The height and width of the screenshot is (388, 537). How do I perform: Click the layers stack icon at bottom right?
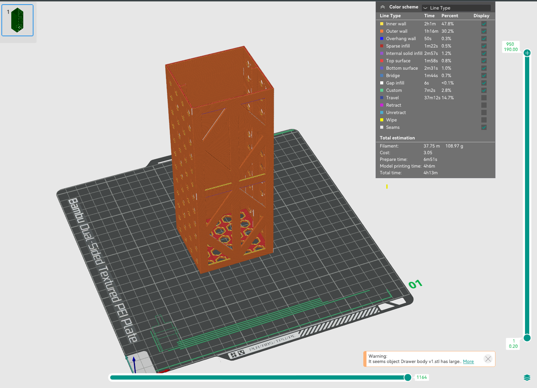(x=527, y=377)
